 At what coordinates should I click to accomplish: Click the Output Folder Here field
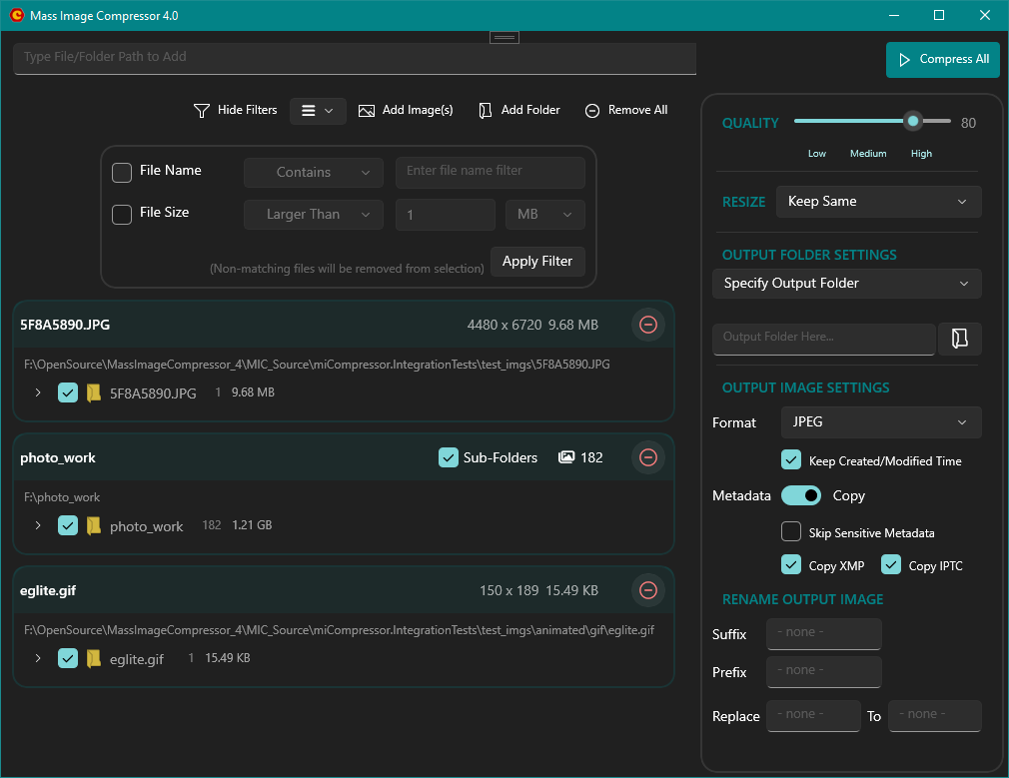pyautogui.click(x=823, y=339)
